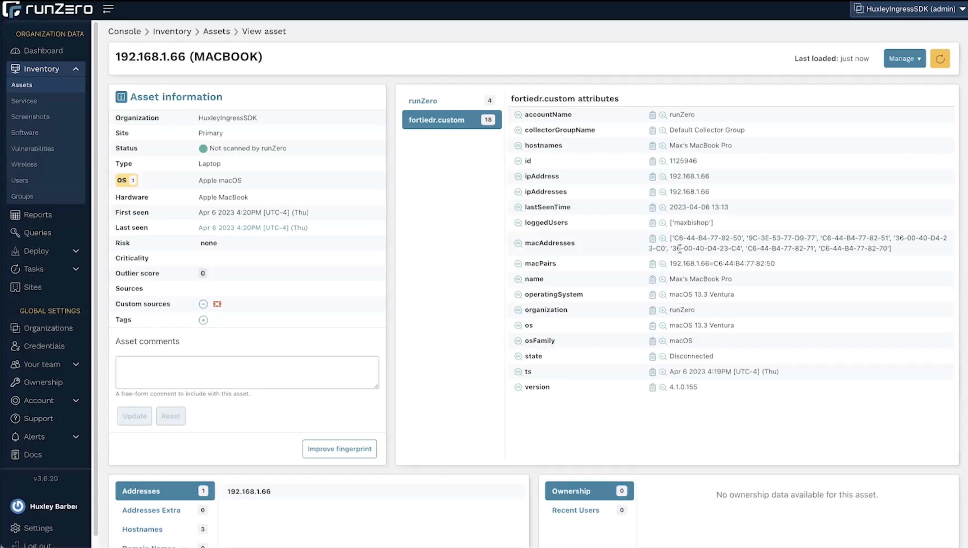Switch to Addresses Extra tab
This screenshot has height=548, width=968.
tap(165, 510)
